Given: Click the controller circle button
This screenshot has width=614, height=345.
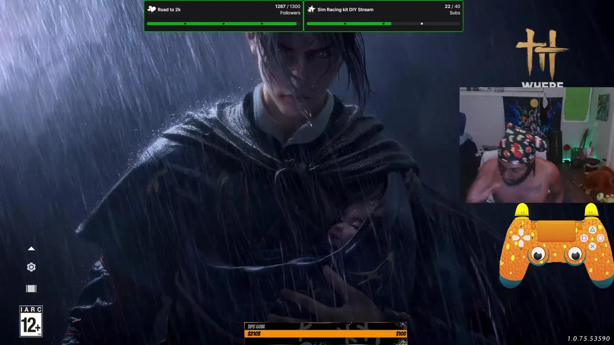Looking at the screenshot, I should (601, 238).
